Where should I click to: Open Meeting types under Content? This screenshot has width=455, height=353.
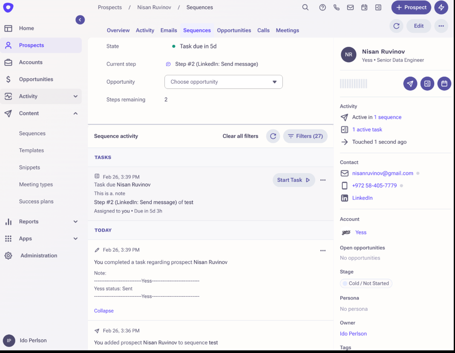tap(36, 184)
